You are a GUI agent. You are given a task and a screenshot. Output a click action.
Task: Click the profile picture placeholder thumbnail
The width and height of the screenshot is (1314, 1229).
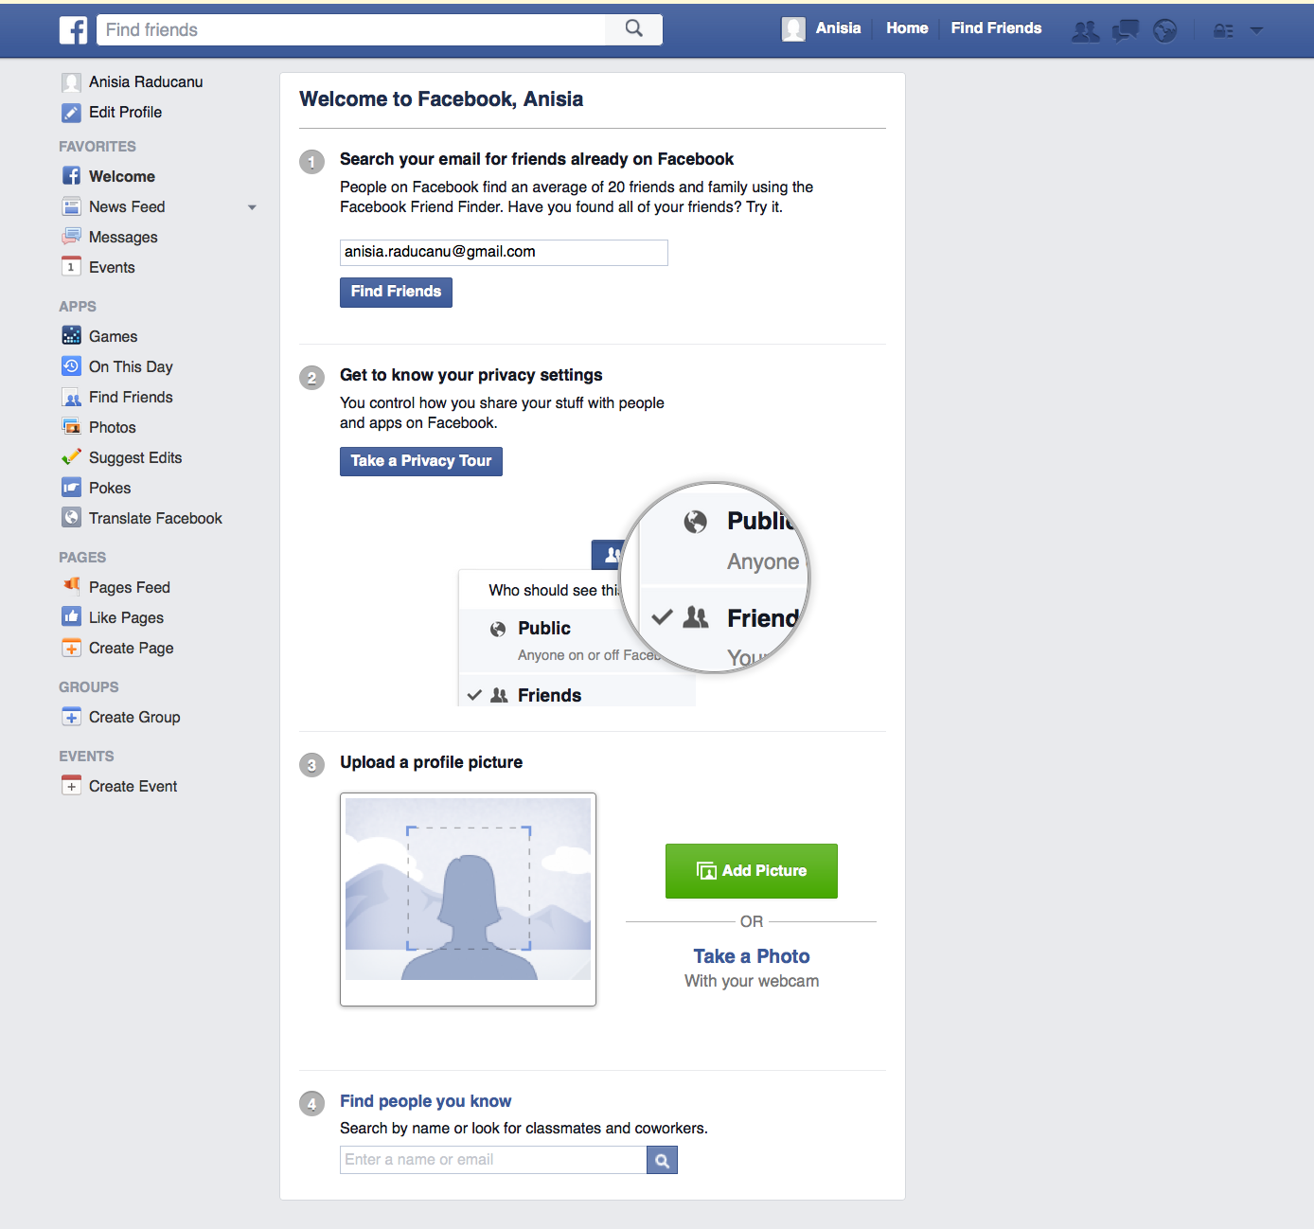468,898
